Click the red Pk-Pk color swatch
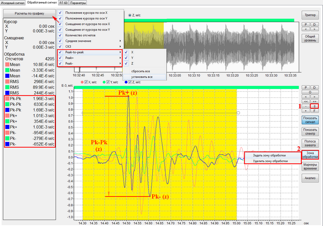The image size is (323, 226). (x=7, y=98)
